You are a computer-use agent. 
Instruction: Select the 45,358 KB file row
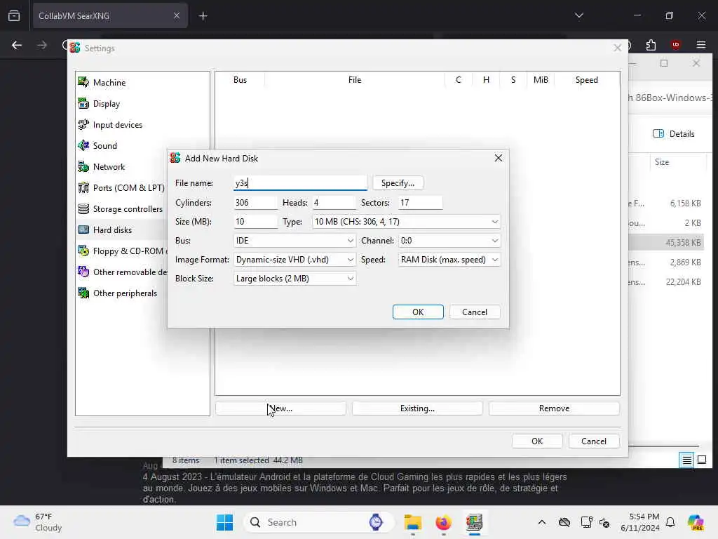tap(666, 242)
